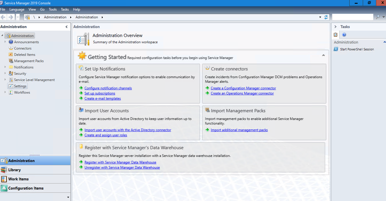Open Deleted Items in the tree

pos(24,54)
